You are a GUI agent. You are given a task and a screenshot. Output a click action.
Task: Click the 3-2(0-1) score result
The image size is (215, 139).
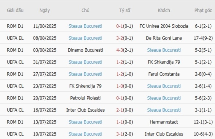125,38
